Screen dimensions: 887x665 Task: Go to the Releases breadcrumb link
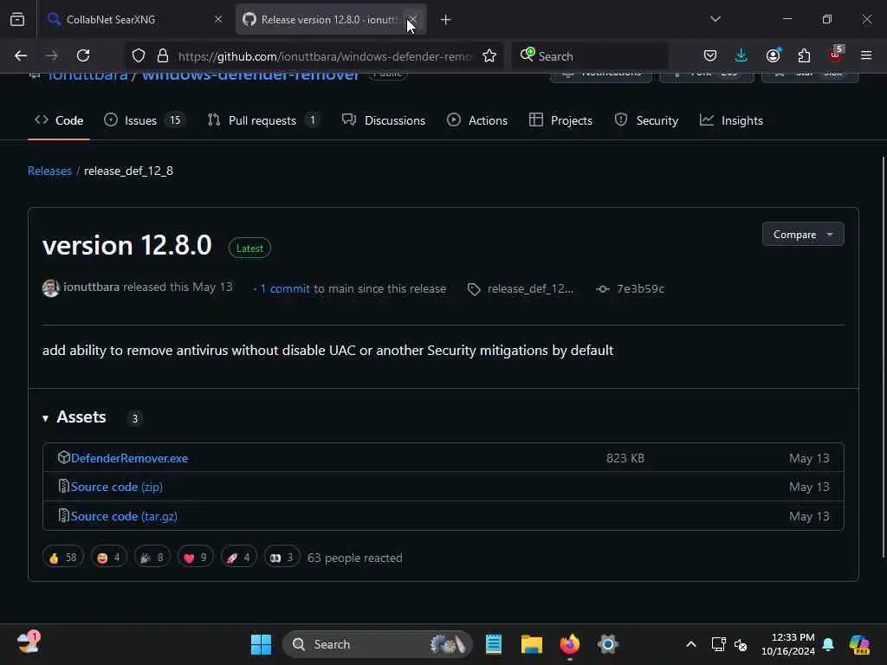tap(49, 171)
